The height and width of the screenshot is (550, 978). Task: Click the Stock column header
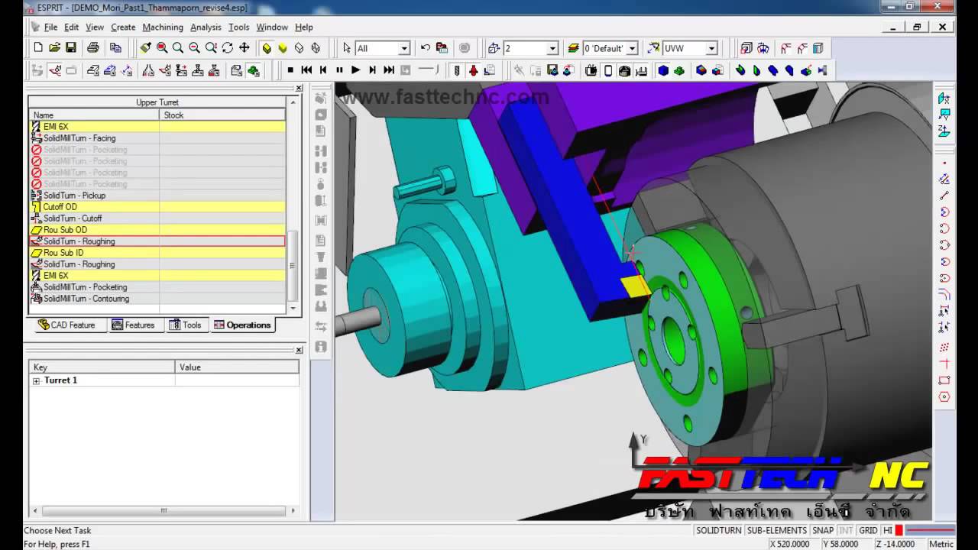(222, 115)
